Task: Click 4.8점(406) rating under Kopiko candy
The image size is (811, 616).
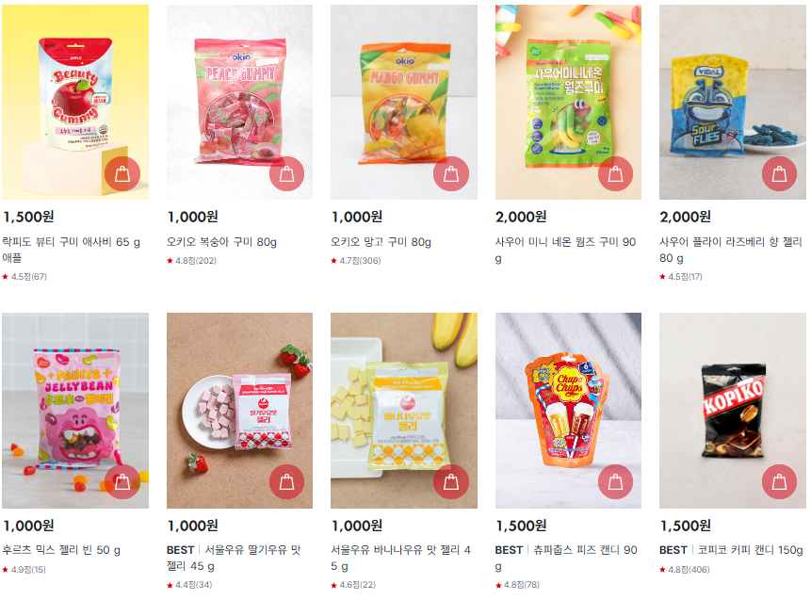Action: pos(684,570)
